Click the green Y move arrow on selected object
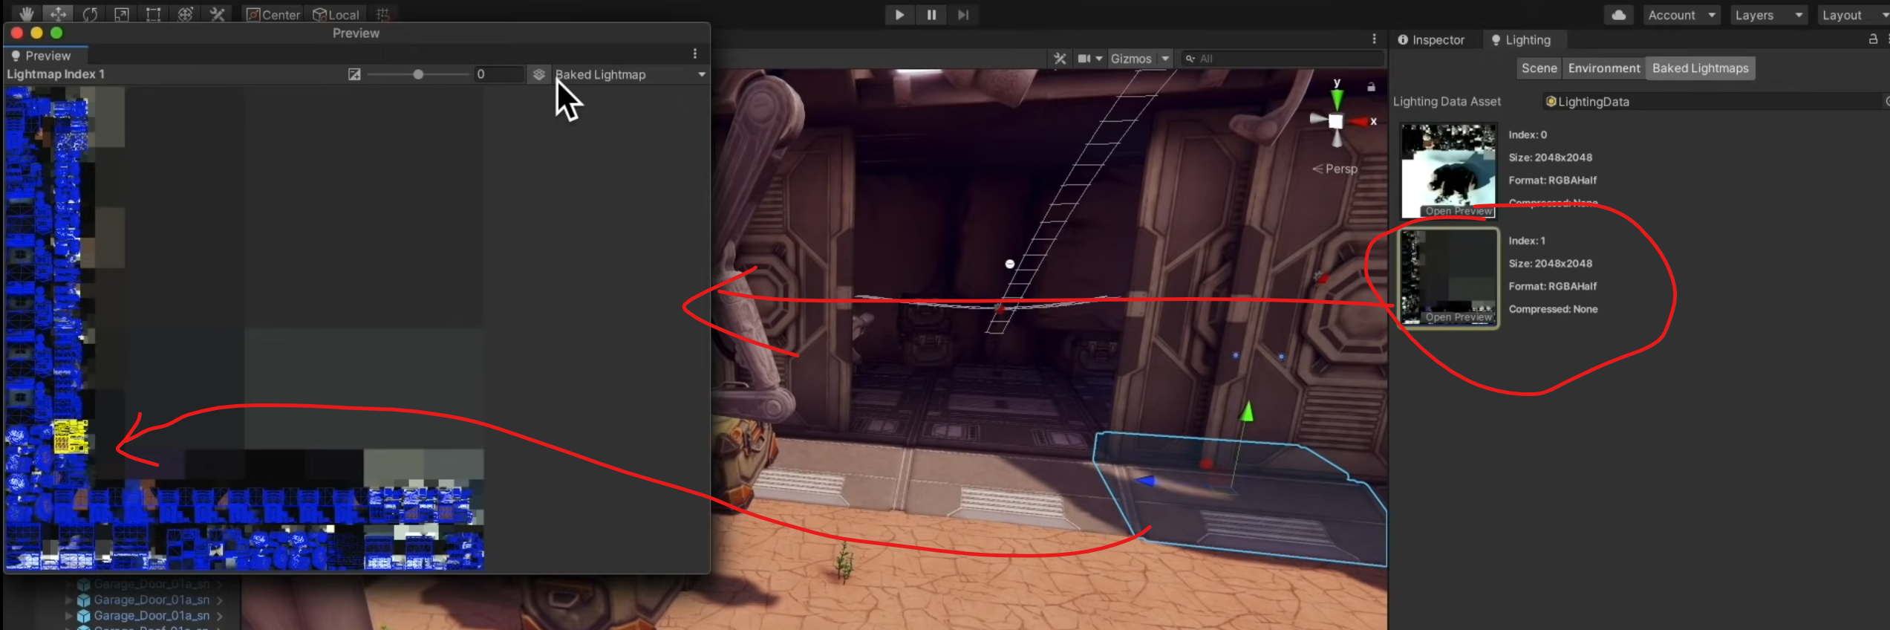Viewport: 1890px width, 630px height. (1247, 412)
